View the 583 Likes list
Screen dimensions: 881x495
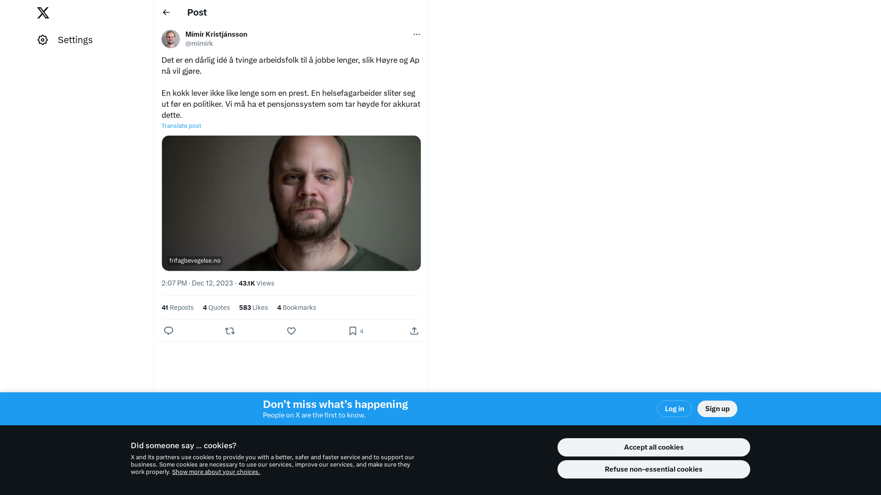click(253, 308)
